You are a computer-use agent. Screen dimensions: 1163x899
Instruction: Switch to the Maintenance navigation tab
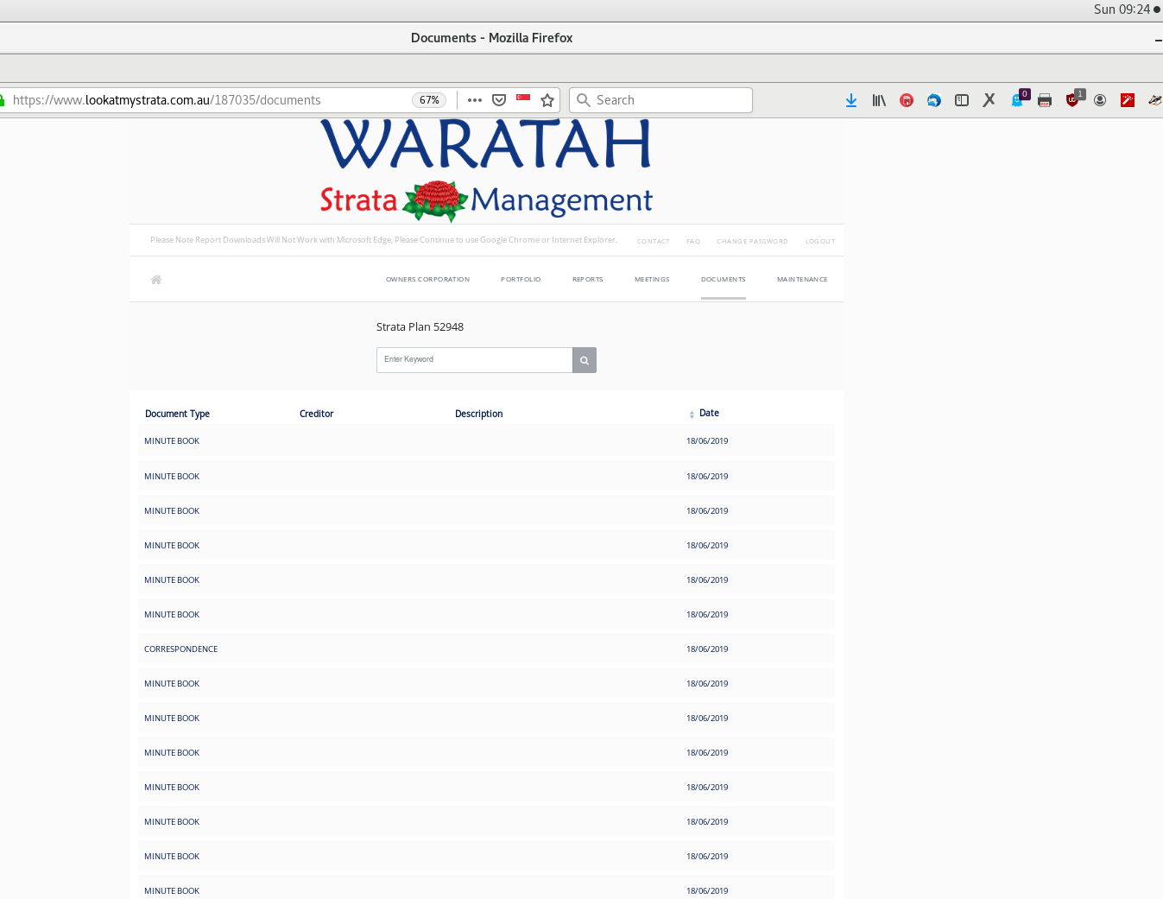tap(801, 280)
